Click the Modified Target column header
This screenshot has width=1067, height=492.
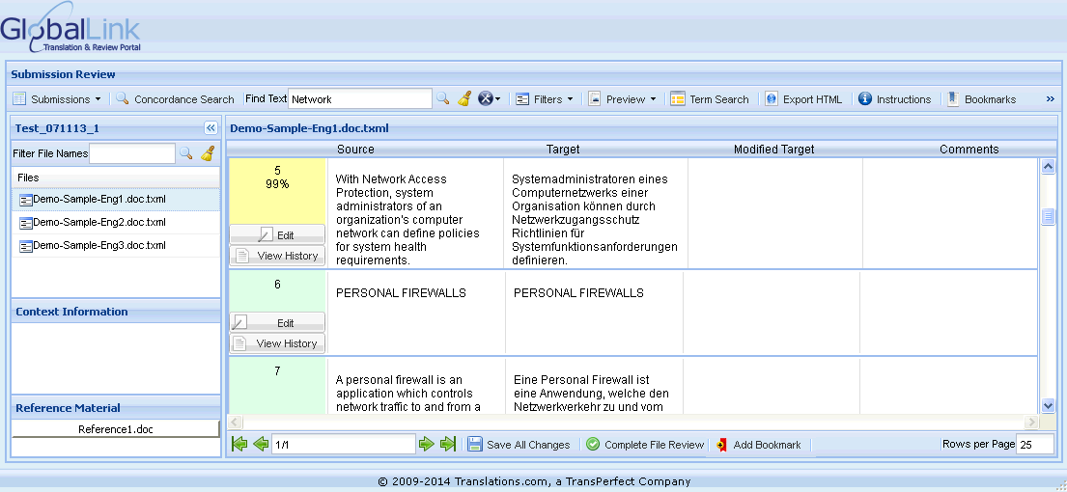[x=773, y=149]
